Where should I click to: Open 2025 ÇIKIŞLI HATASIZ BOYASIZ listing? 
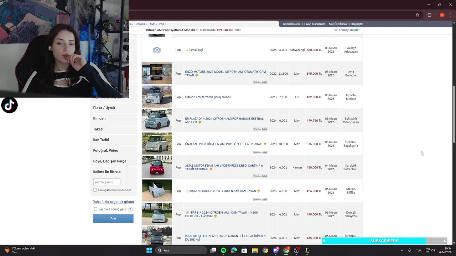tap(225, 238)
